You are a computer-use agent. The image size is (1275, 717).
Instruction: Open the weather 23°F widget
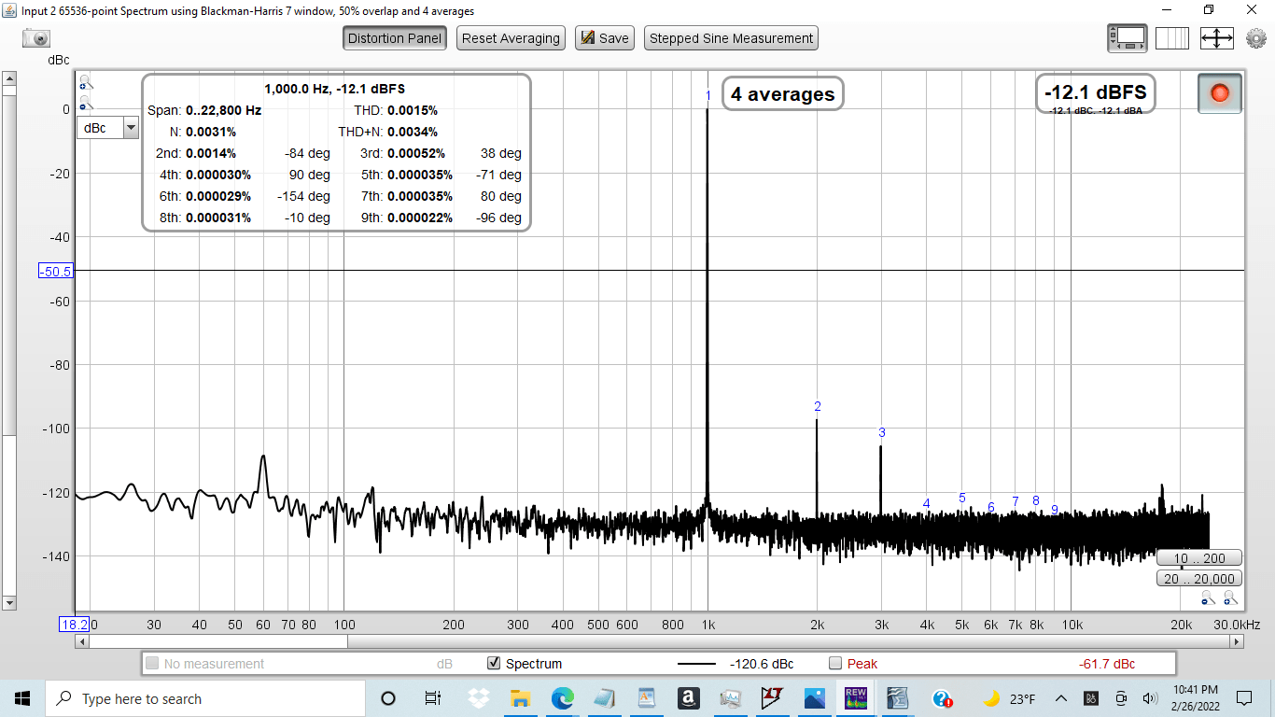click(x=1009, y=698)
